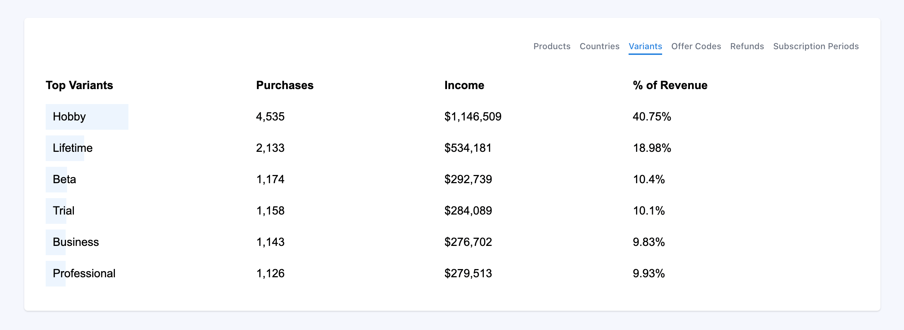
Task: Open the Refunds tab
Action: click(x=747, y=46)
